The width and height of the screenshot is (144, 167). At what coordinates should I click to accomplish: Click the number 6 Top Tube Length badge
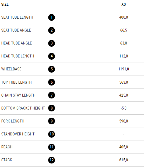51,82
